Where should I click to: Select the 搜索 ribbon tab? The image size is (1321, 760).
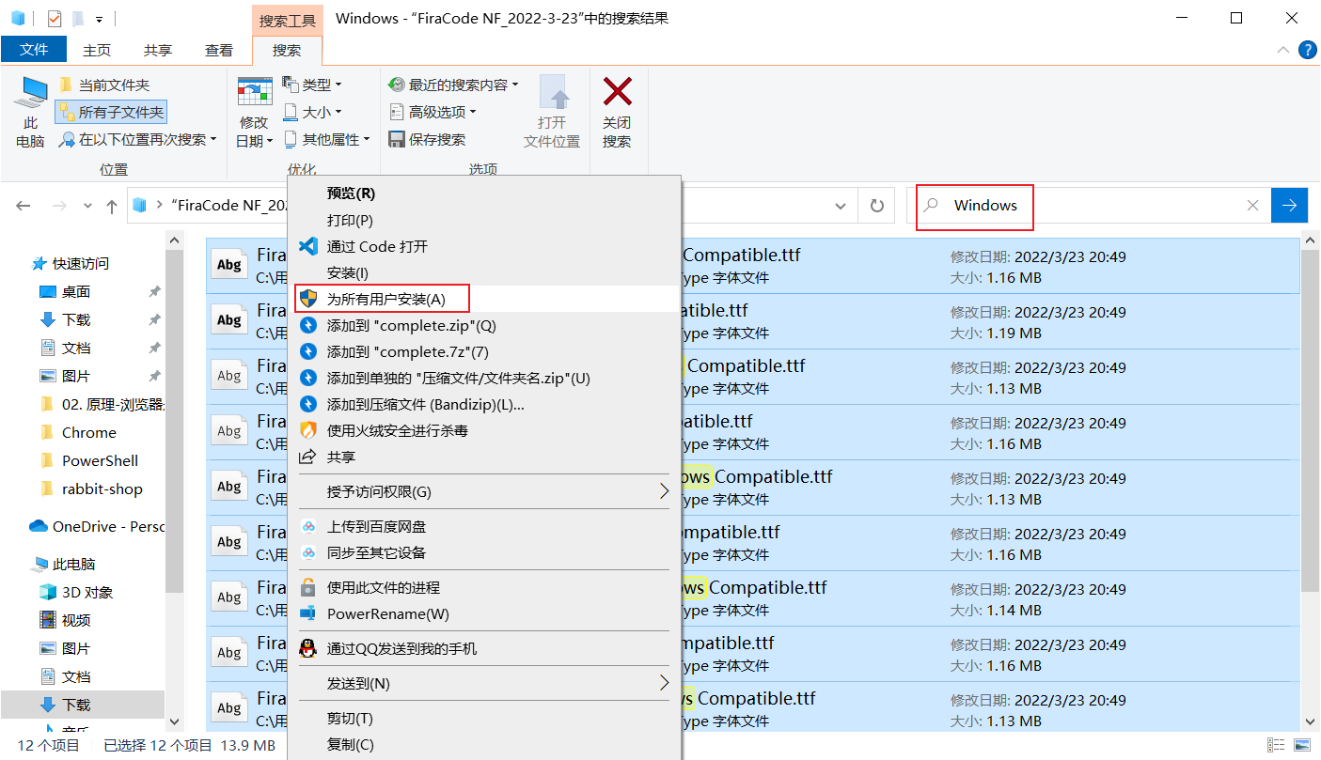pos(287,50)
